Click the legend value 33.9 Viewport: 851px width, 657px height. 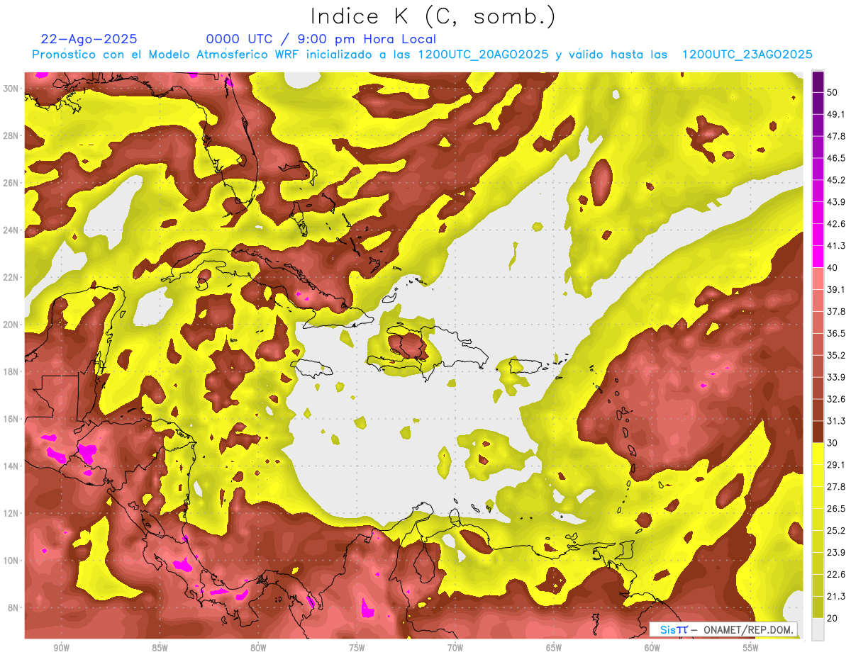point(835,377)
